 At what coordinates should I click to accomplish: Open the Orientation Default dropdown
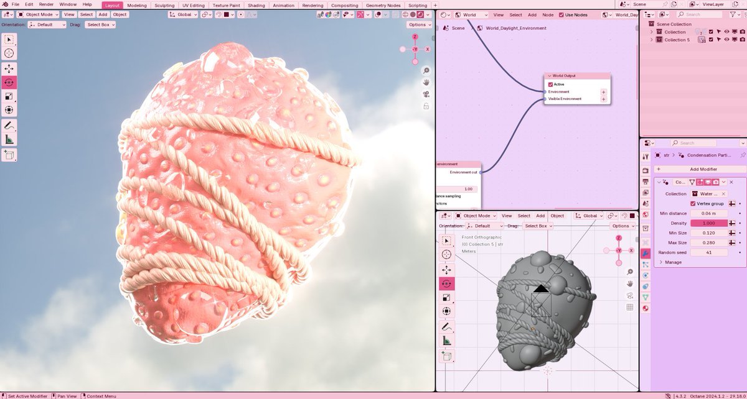click(47, 25)
